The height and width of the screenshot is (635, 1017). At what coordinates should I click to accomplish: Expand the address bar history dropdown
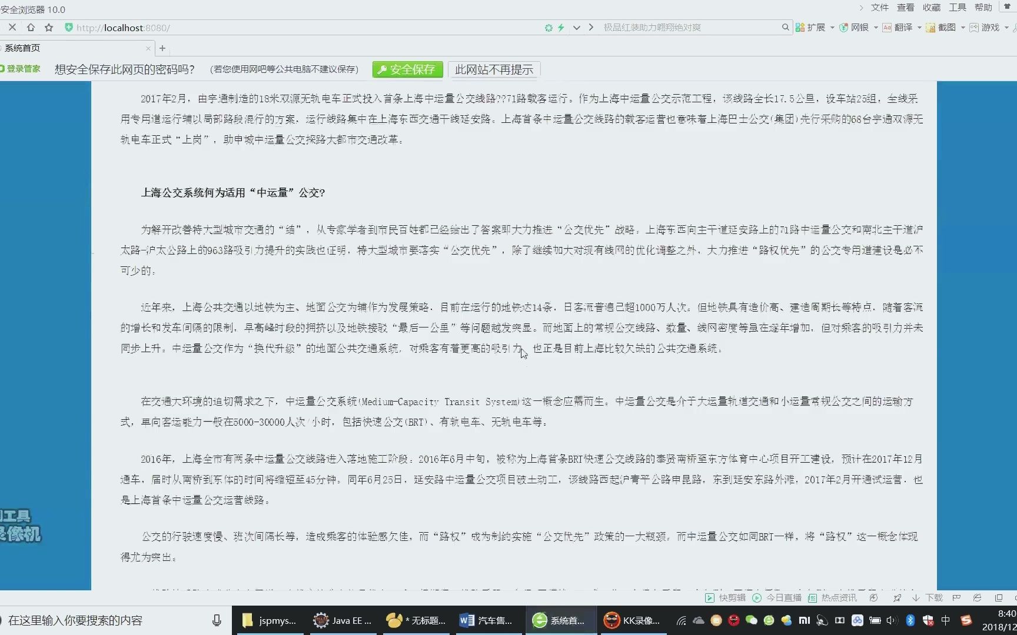(x=576, y=27)
